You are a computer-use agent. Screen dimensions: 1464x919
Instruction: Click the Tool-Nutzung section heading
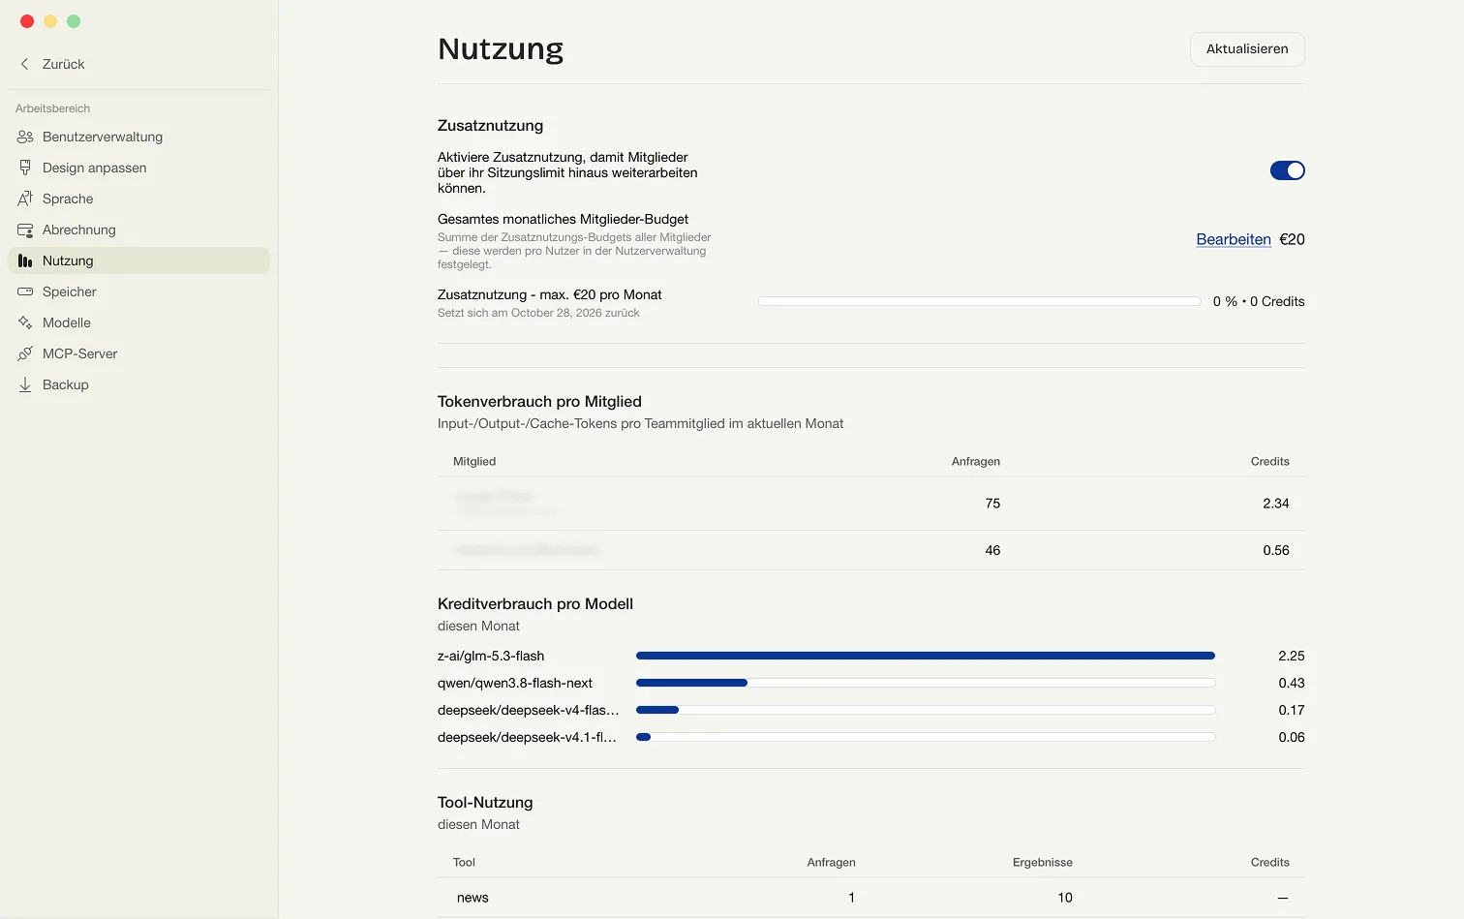tap(485, 802)
